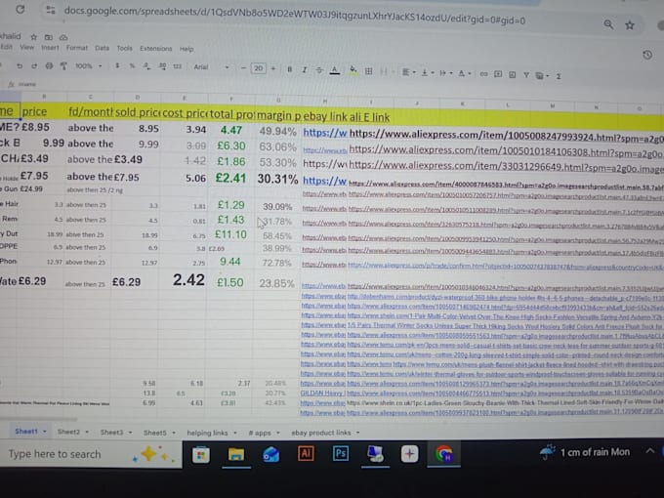664x498 pixels.
Task: Edit the font size field showing 20
Action: click(x=259, y=68)
